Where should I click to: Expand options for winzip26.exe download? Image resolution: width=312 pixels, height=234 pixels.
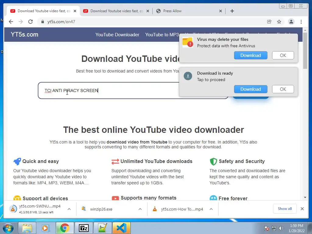140,209
